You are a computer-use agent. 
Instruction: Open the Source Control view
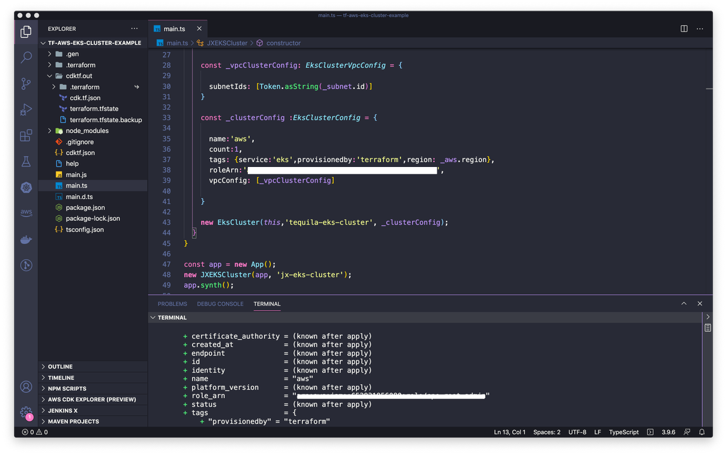click(x=26, y=83)
